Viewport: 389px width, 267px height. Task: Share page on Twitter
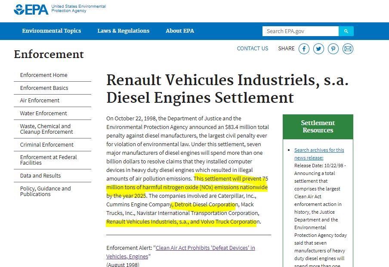318,49
